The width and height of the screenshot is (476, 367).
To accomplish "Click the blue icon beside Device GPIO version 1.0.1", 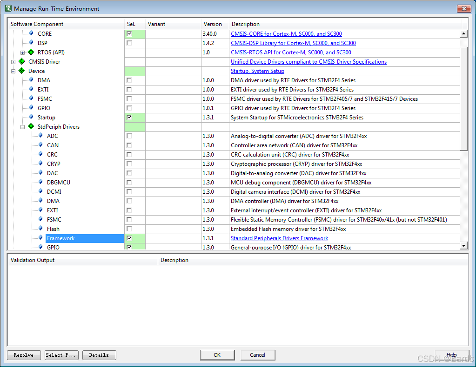I will [31, 108].
